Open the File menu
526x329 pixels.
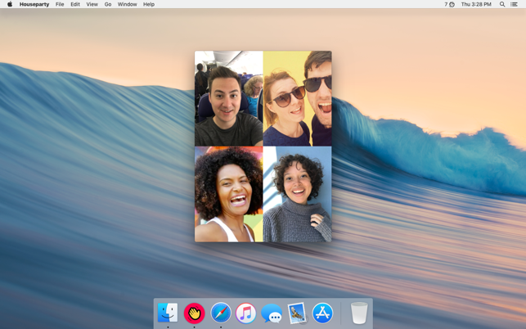coord(60,4)
